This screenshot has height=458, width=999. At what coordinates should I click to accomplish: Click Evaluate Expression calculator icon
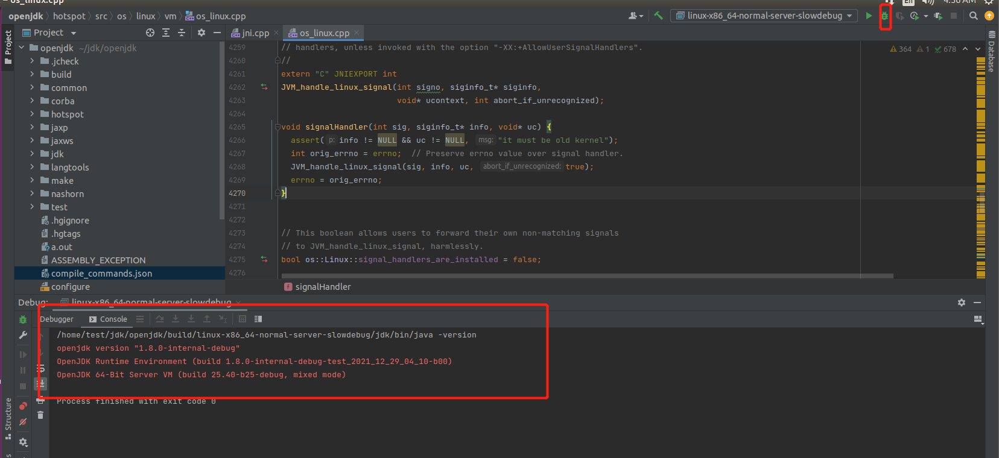coord(243,319)
